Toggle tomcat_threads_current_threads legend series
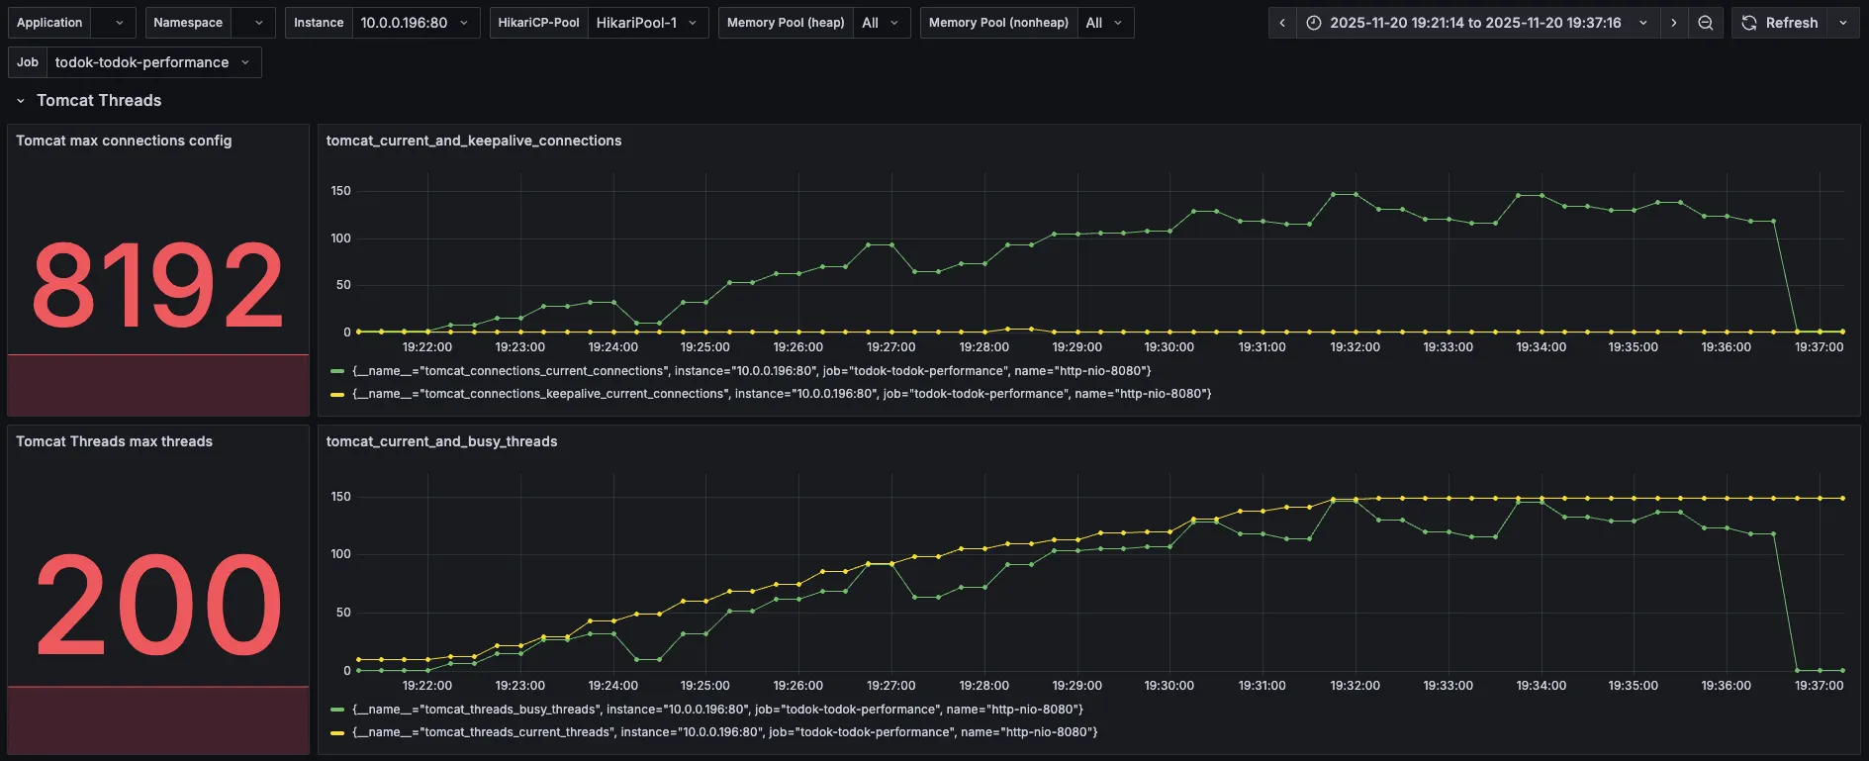 tap(724, 732)
